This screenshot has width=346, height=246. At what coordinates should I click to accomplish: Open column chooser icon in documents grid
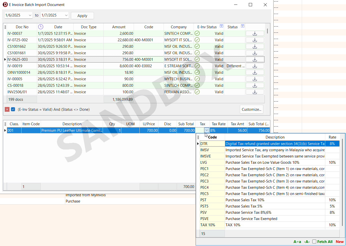coord(5,27)
